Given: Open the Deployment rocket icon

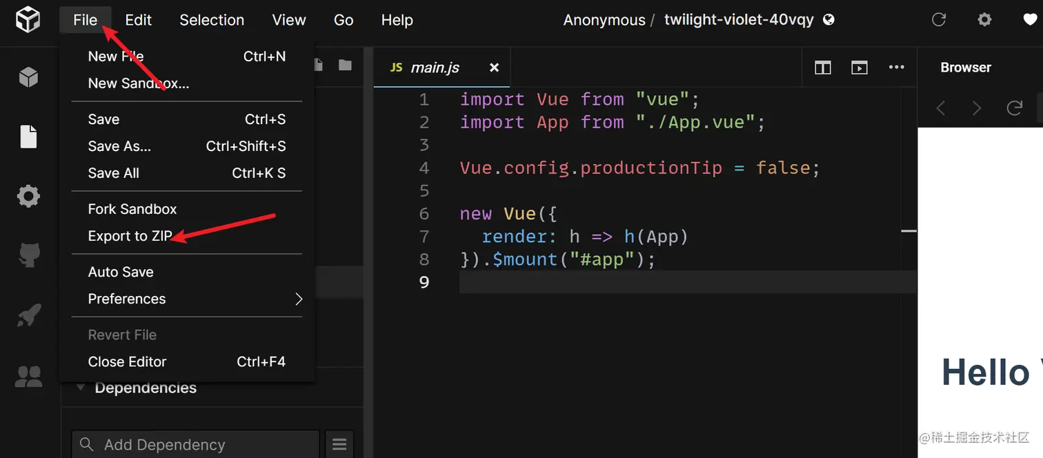Looking at the screenshot, I should (x=28, y=316).
